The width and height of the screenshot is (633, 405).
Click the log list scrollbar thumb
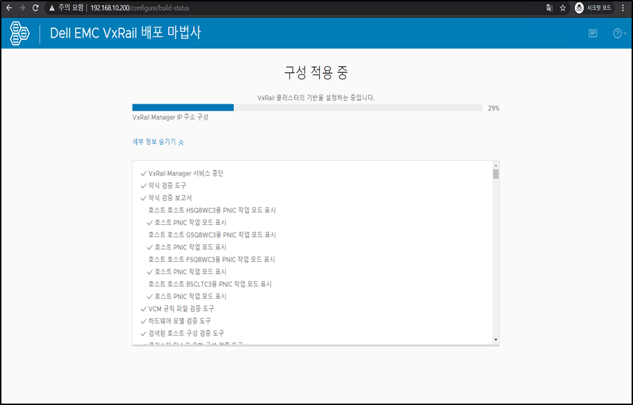[496, 174]
